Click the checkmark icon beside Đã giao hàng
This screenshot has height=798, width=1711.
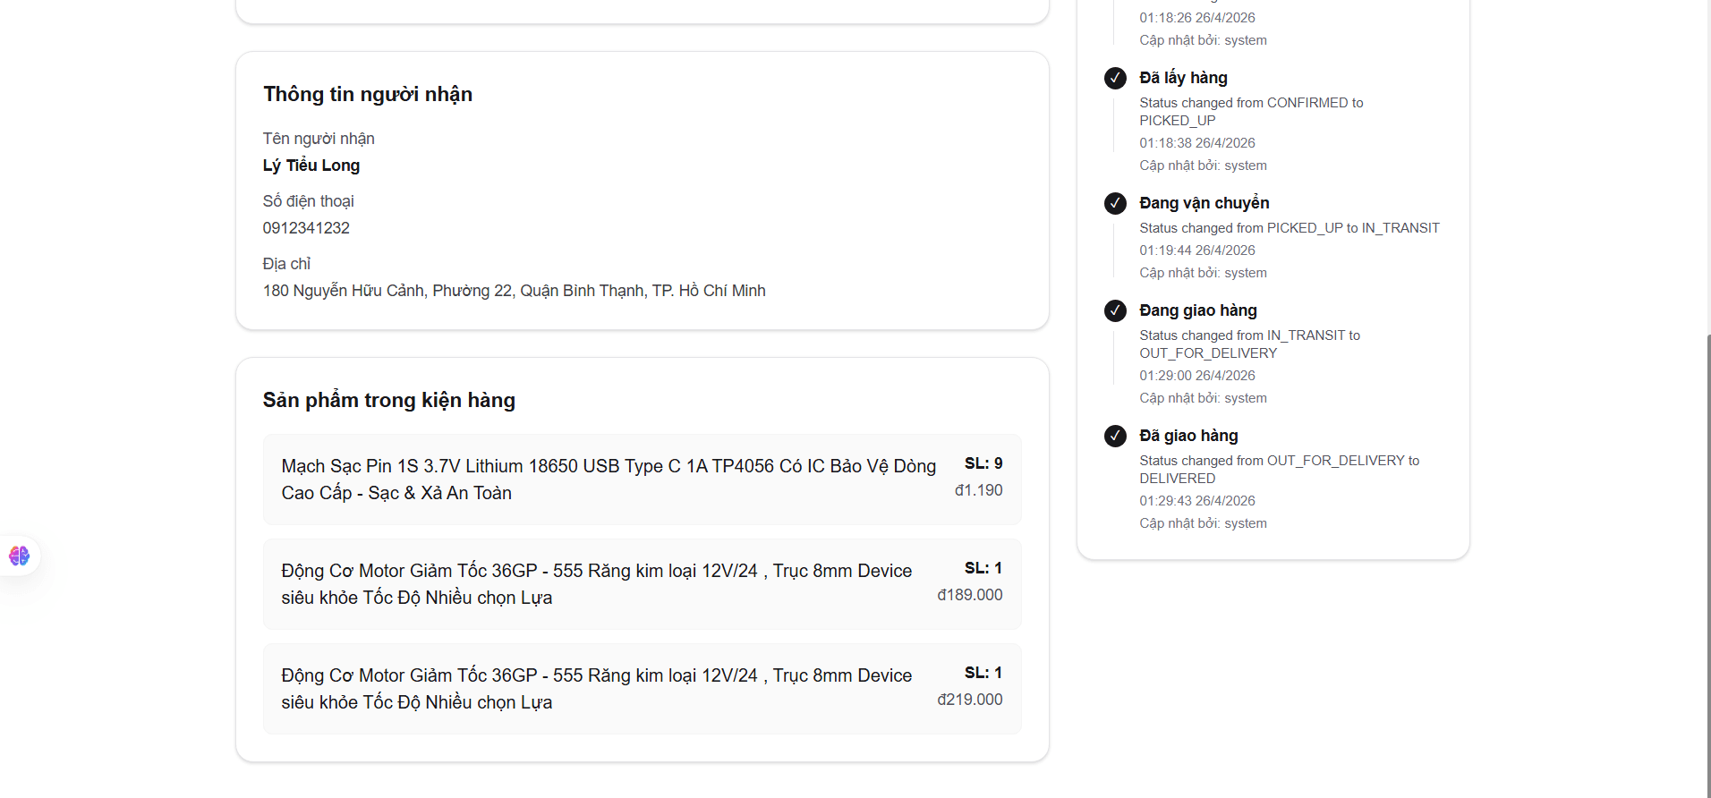(1115, 436)
